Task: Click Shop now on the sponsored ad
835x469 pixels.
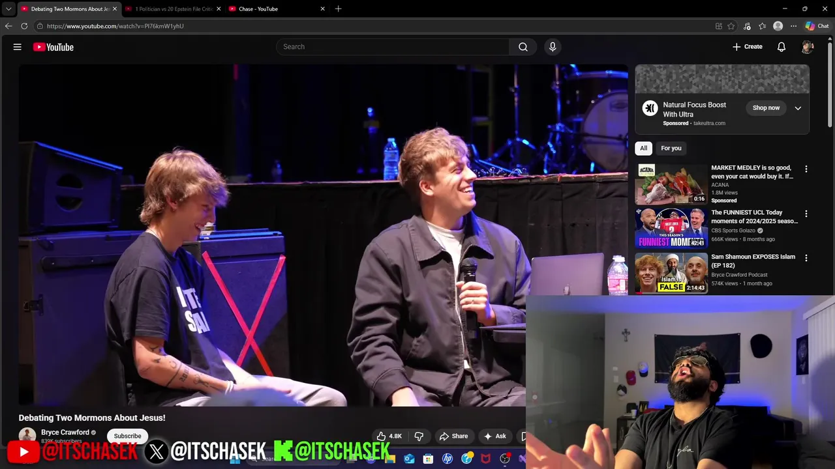Action: [x=766, y=108]
